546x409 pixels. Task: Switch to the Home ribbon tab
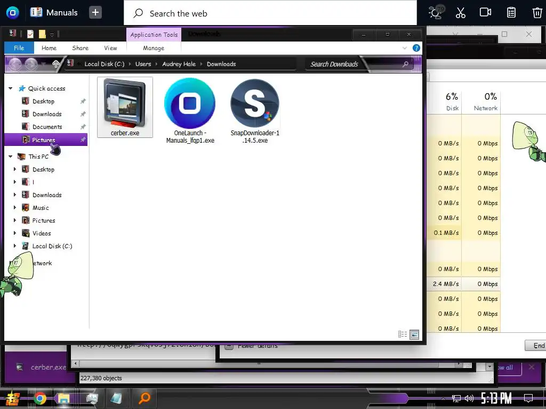pyautogui.click(x=49, y=48)
